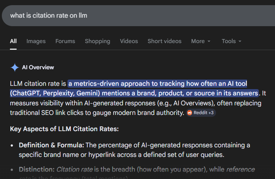Switch to the Videos tab
275x179 pixels.
pos(129,41)
